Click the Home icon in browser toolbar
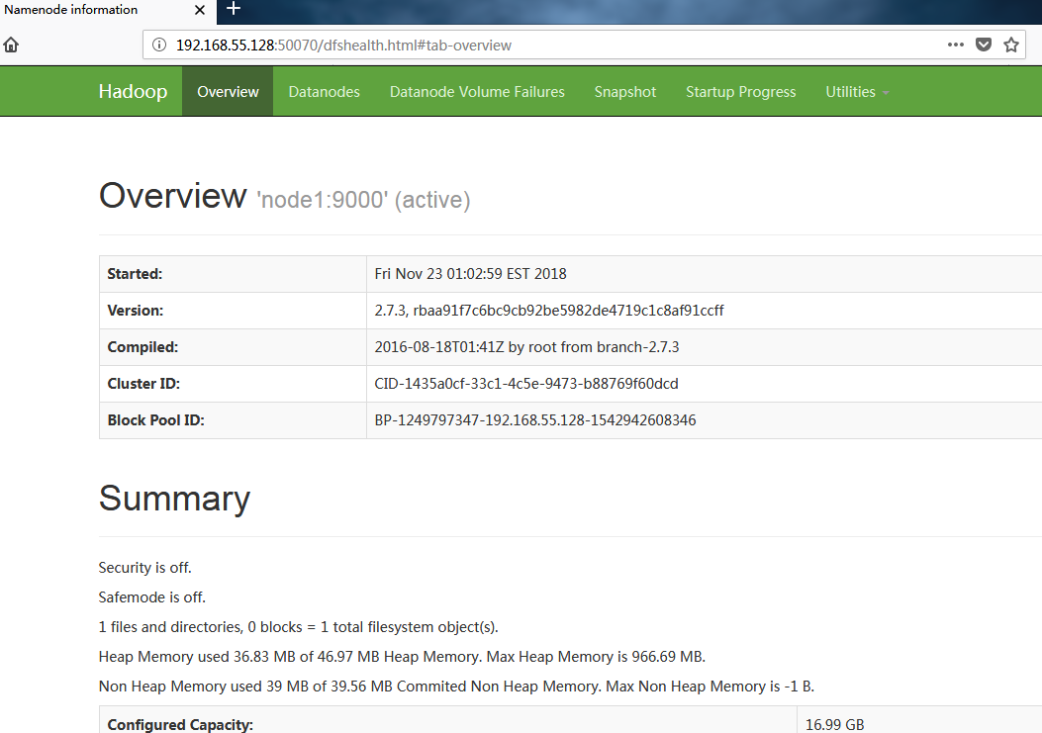Screen dimensions: 1042x733 [12, 46]
